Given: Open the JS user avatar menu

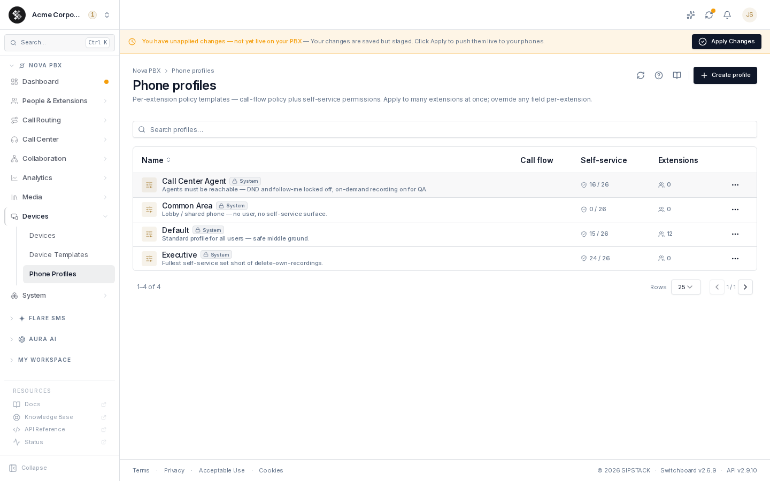Looking at the screenshot, I should (x=750, y=15).
